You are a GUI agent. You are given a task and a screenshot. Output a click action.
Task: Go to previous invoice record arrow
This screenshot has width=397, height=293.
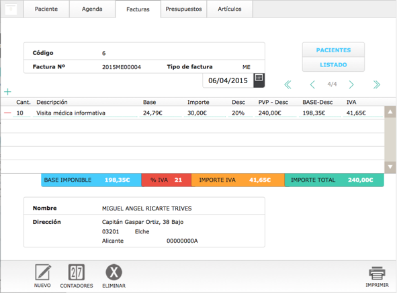[312, 84]
